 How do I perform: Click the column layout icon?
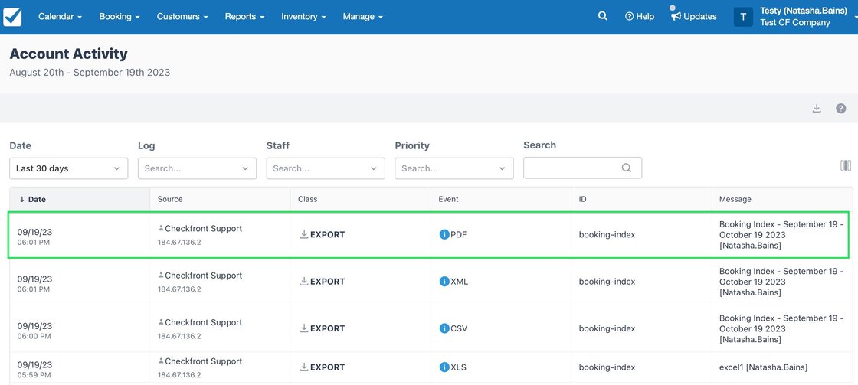point(846,165)
